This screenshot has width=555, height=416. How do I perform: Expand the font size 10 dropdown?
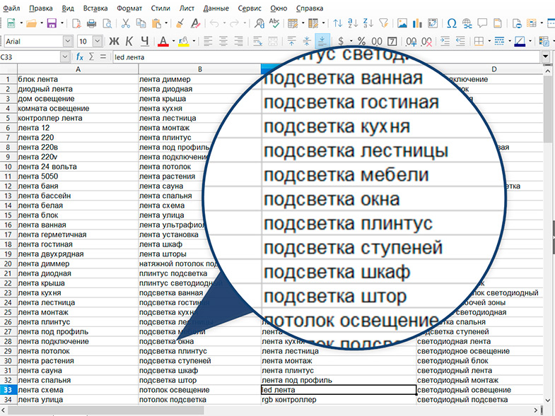click(98, 42)
